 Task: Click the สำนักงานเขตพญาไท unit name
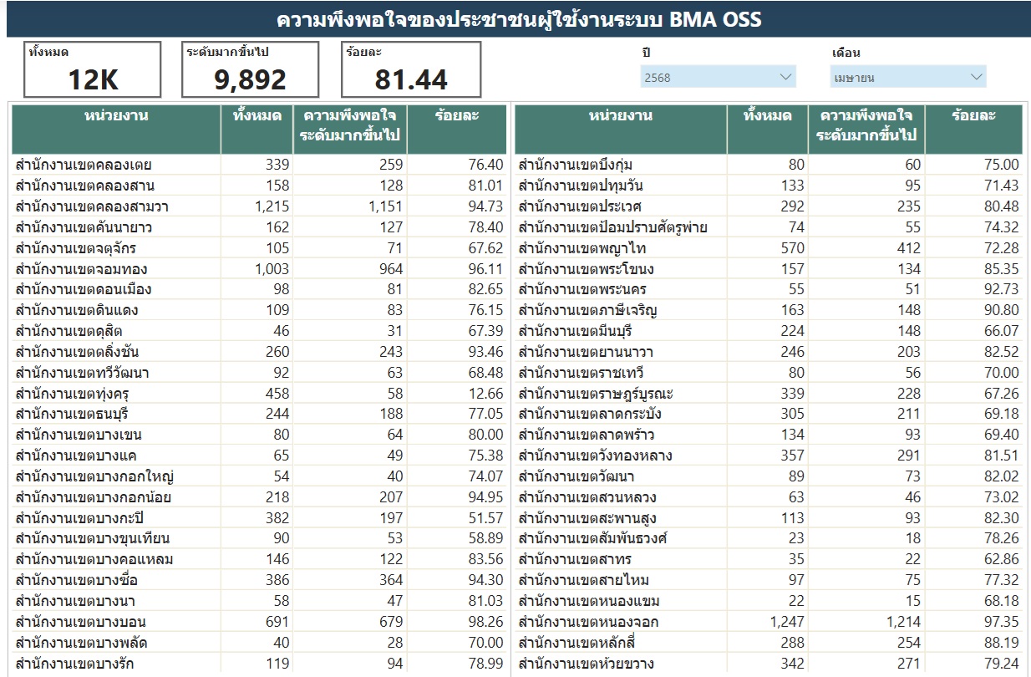pos(582,248)
